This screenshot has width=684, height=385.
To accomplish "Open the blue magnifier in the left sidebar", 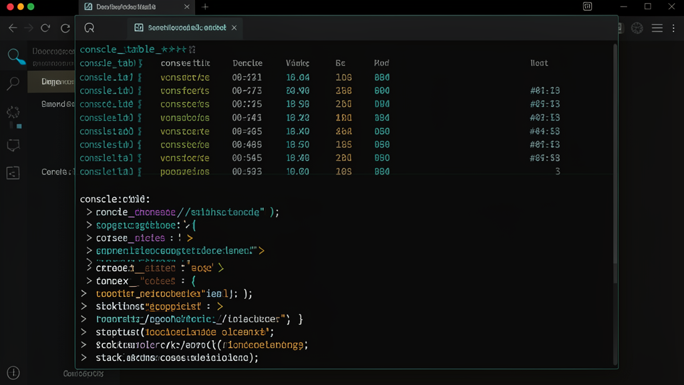I will (16, 57).
